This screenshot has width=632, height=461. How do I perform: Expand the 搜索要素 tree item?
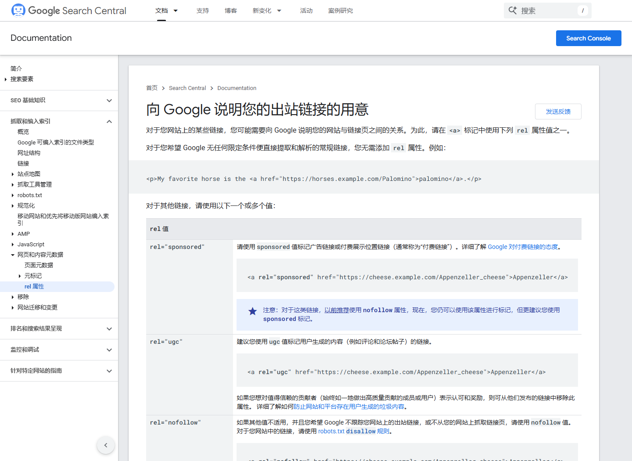[5, 79]
